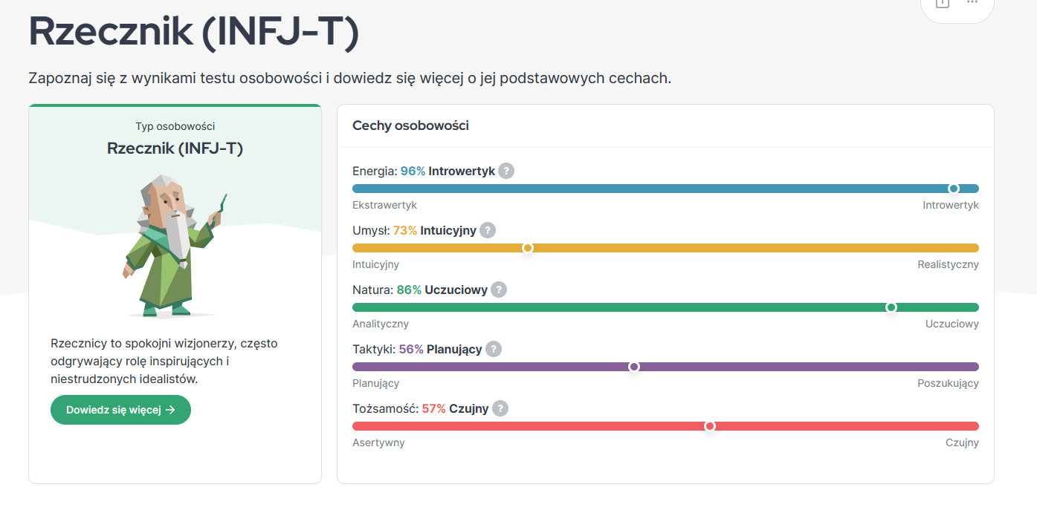Image resolution: width=1037 pixels, height=513 pixels.
Task: Click the "Ekstrawertyk" label under the blue bar
Action: coord(384,205)
